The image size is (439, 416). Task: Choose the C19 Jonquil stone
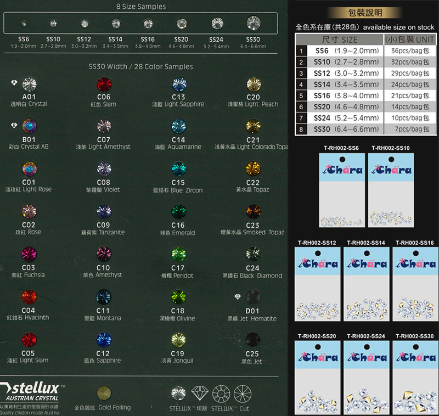(x=178, y=340)
